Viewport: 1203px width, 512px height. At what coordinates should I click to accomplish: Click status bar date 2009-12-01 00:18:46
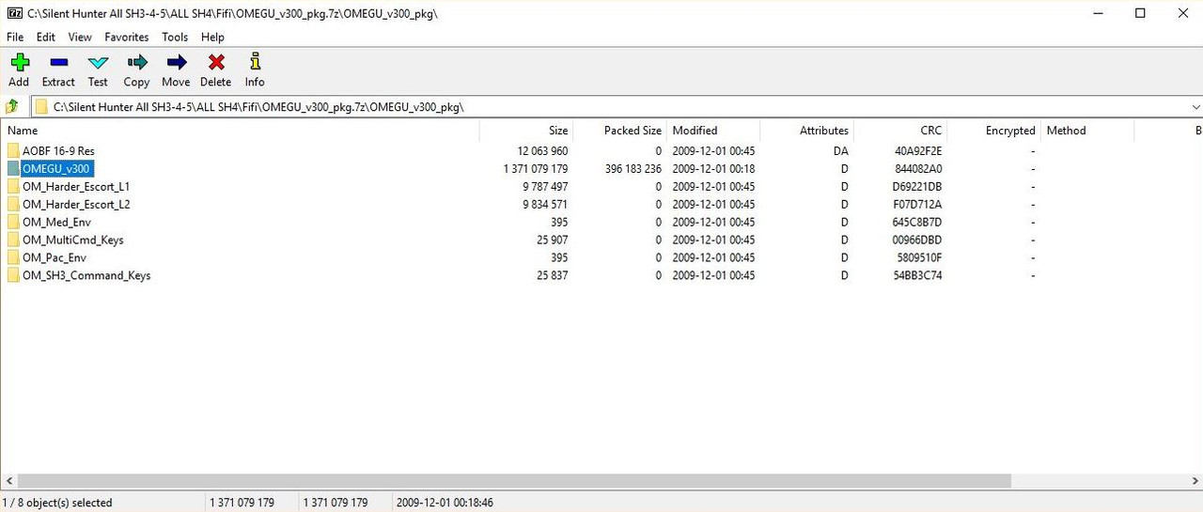click(x=445, y=503)
